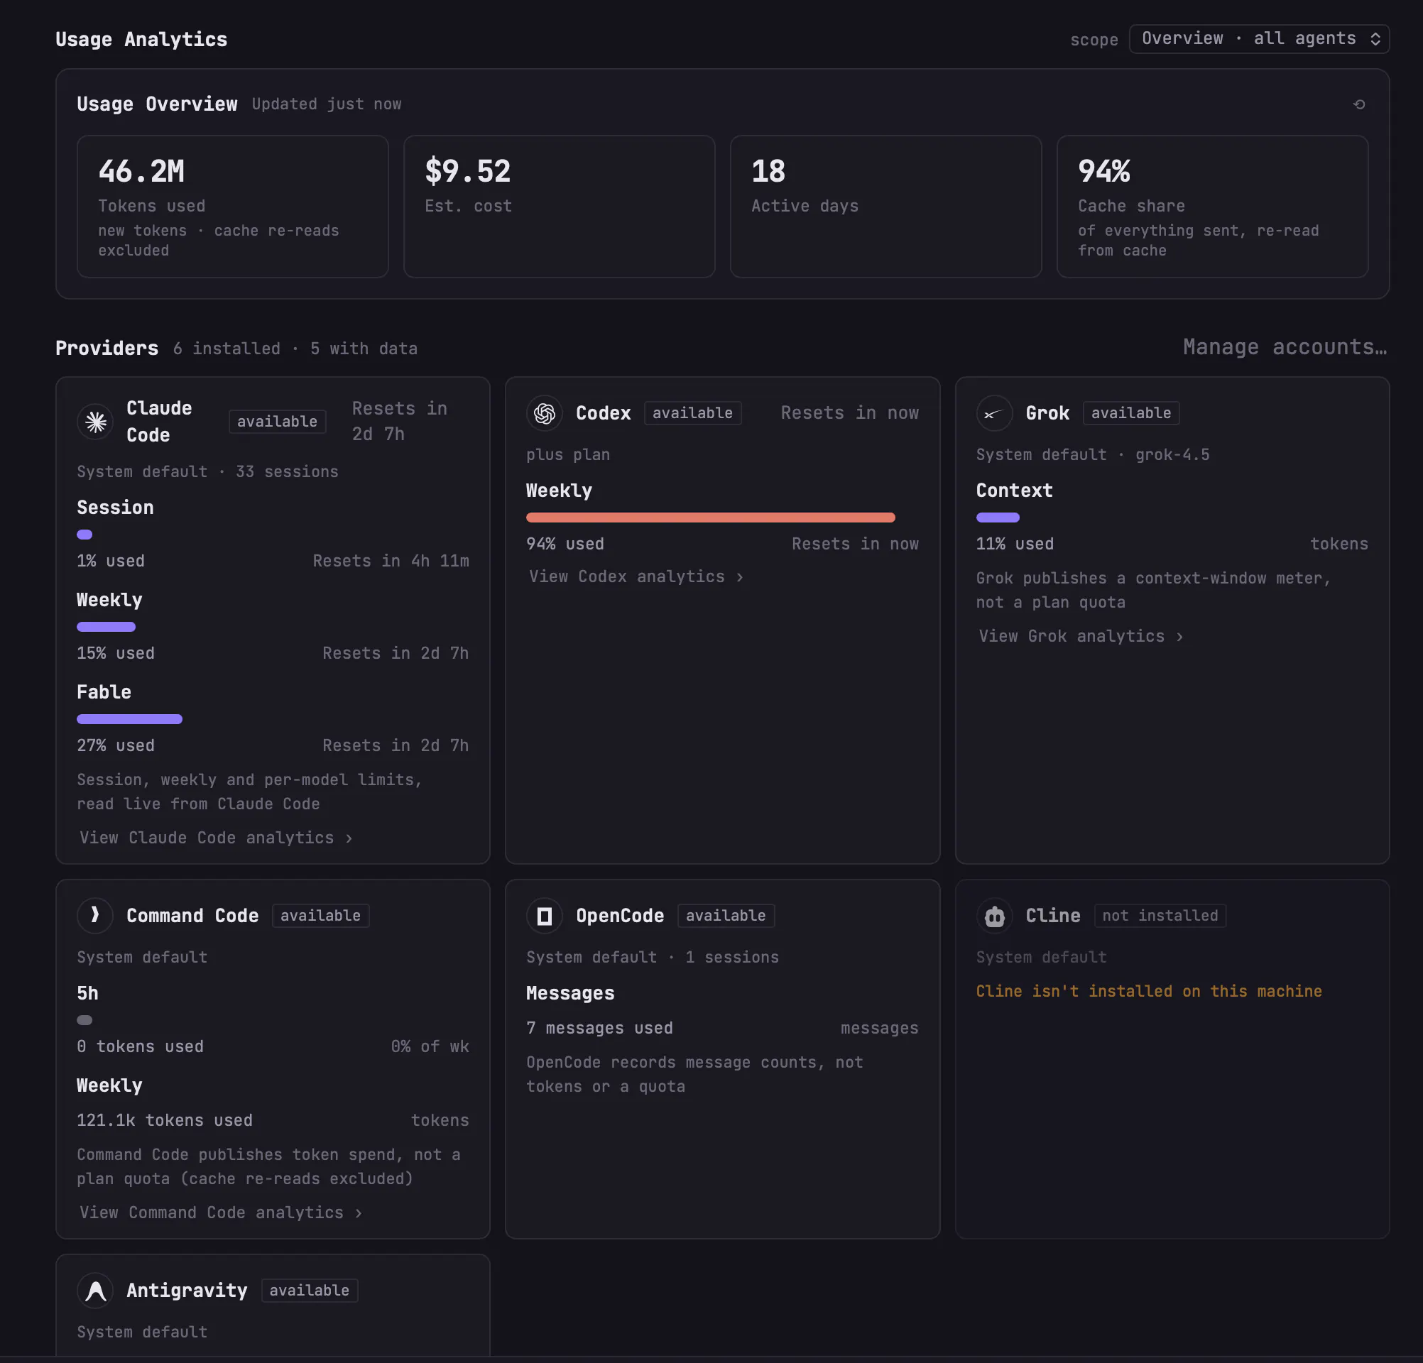Select the 46.2M Tokens used card
Viewport: 1423px width, 1363px height.
[232, 206]
